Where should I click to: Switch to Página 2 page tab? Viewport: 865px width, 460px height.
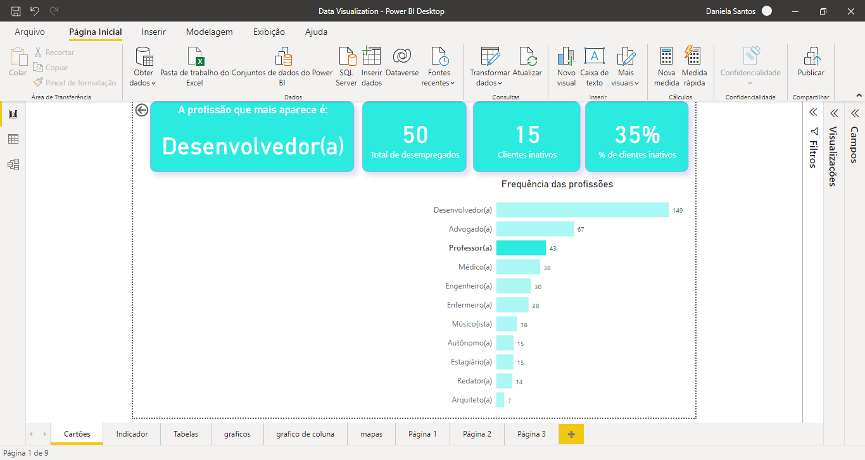477,434
